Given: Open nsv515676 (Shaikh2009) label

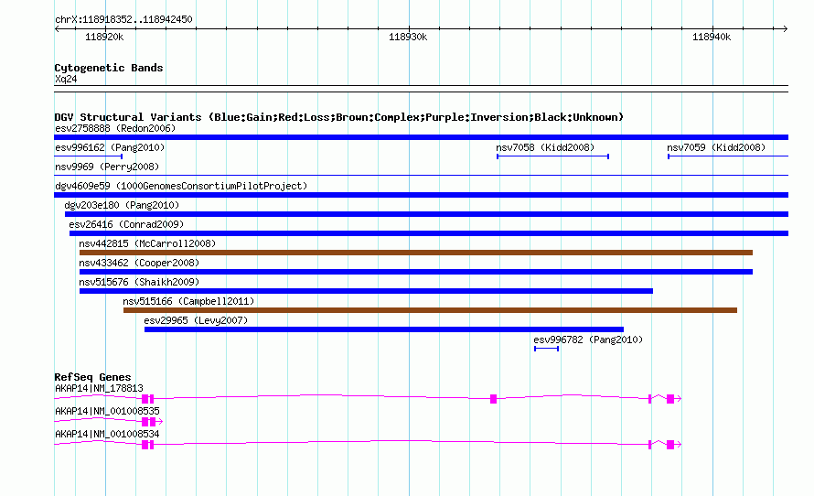Looking at the screenshot, I should click(139, 282).
